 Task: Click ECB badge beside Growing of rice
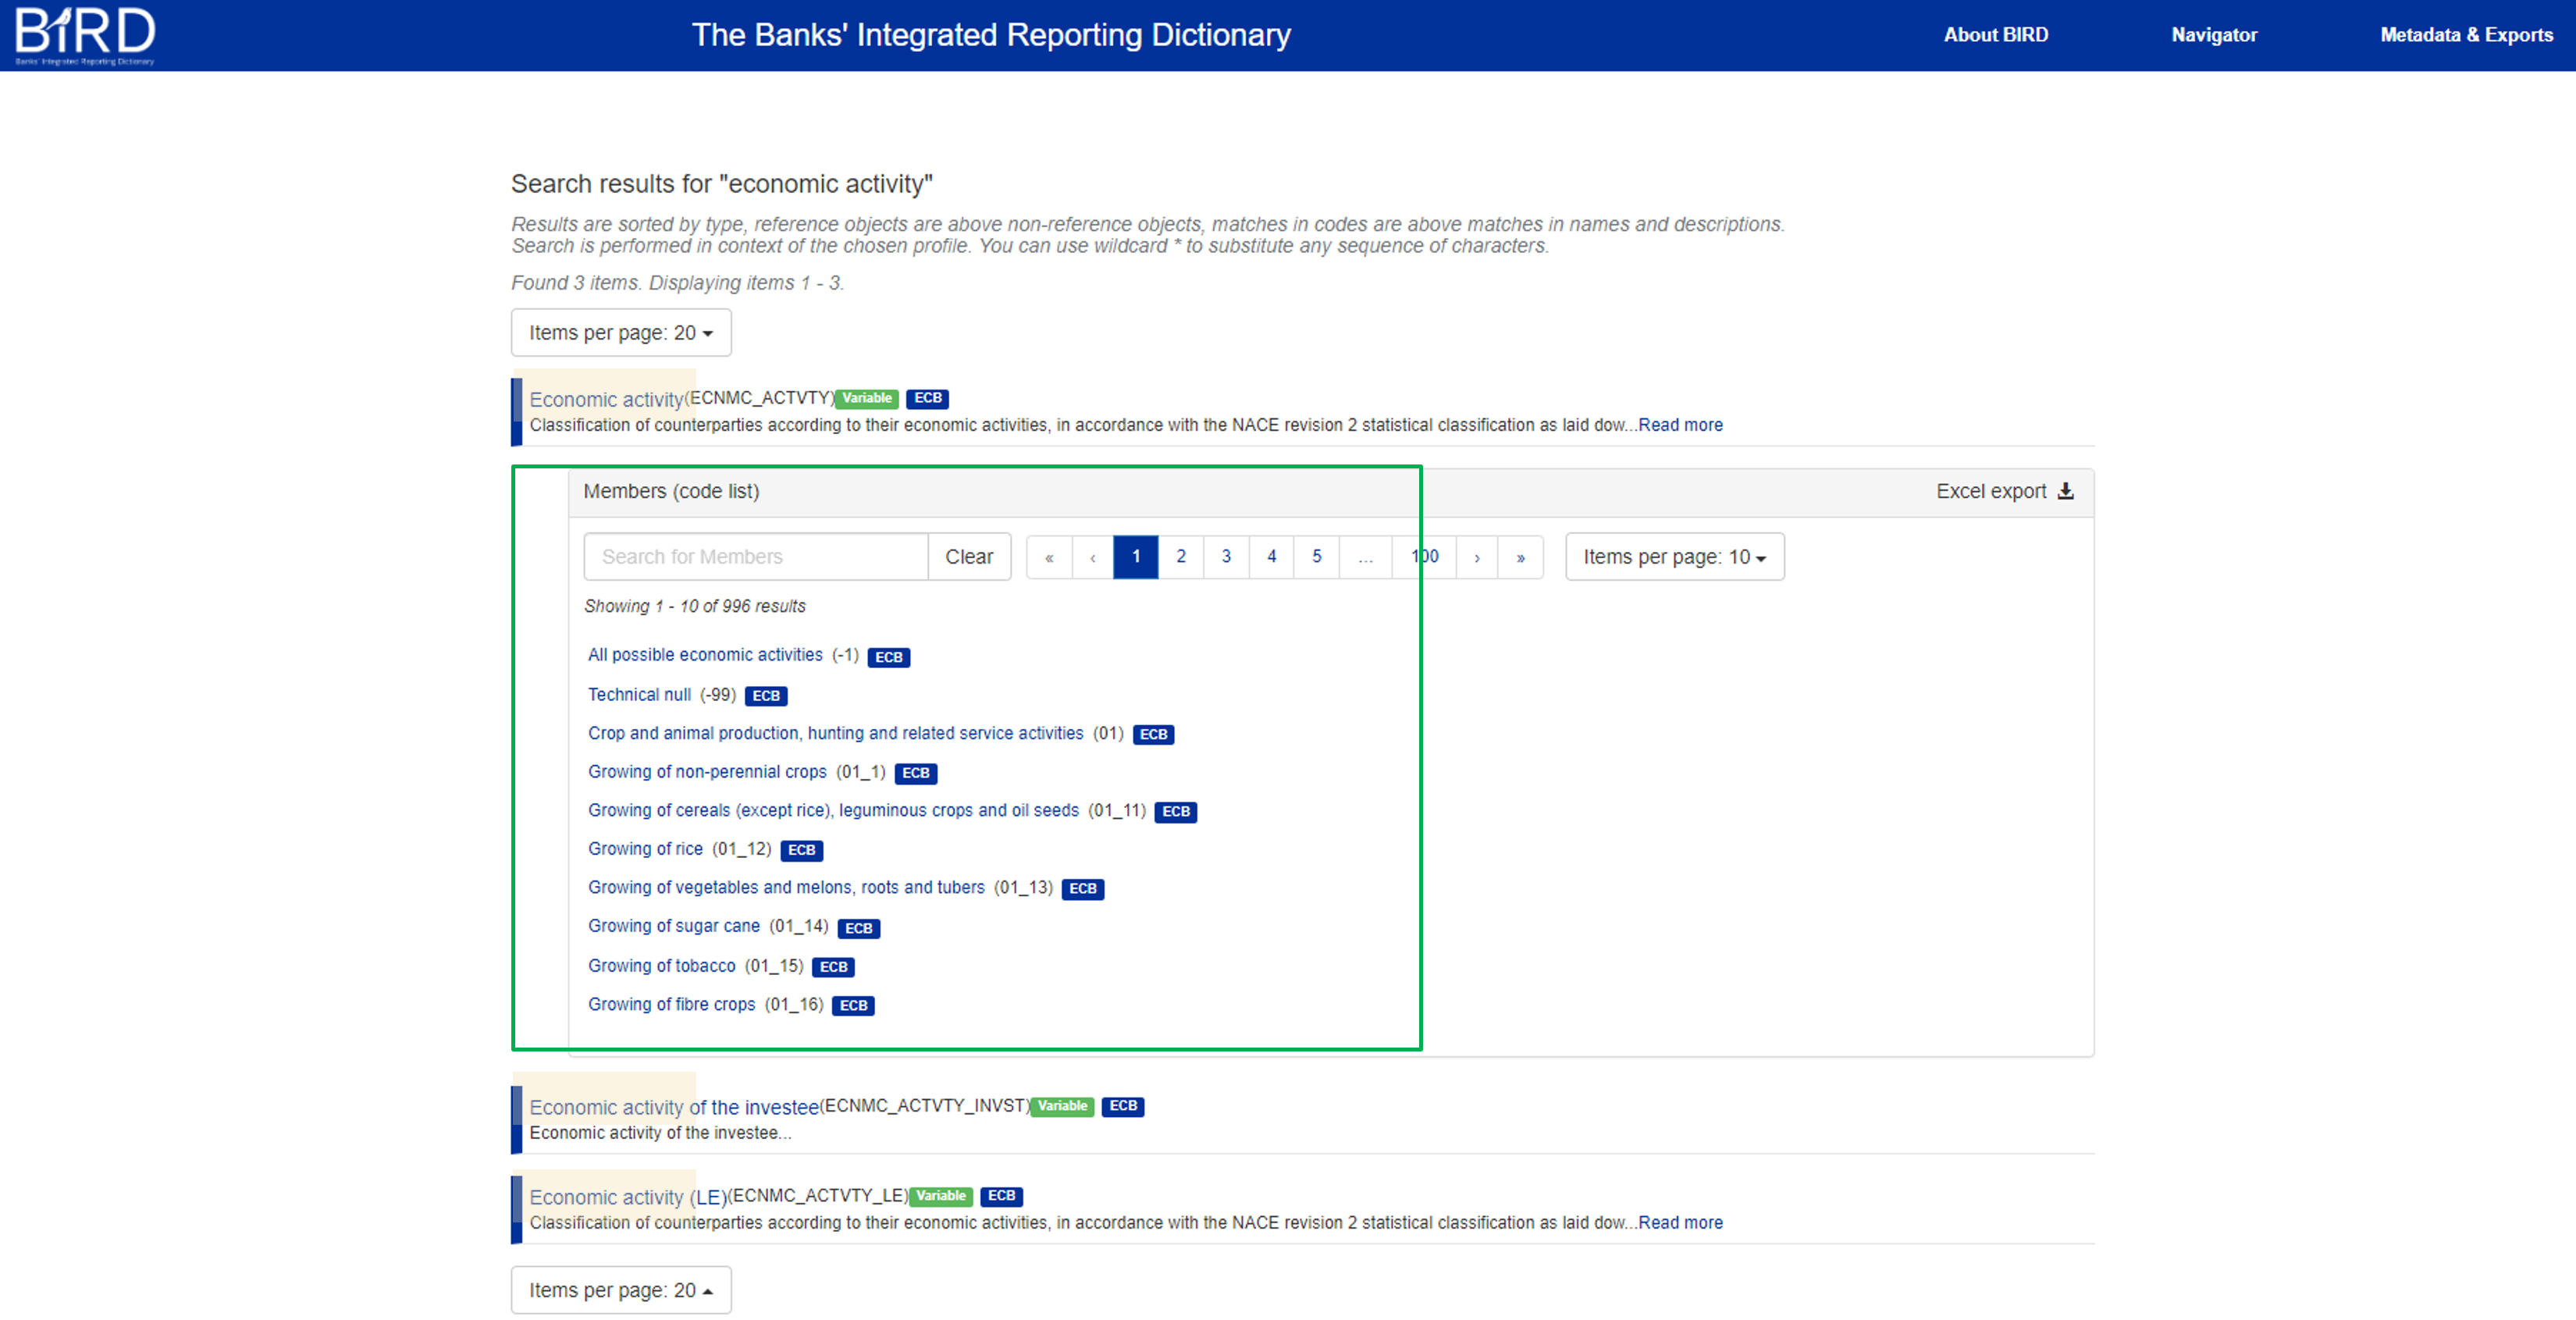[x=801, y=850]
